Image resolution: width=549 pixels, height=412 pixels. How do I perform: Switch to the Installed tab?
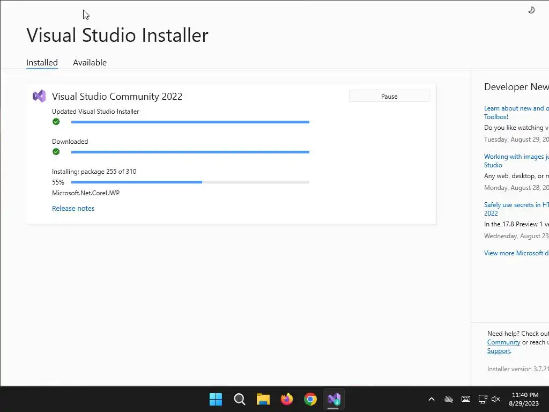[42, 62]
